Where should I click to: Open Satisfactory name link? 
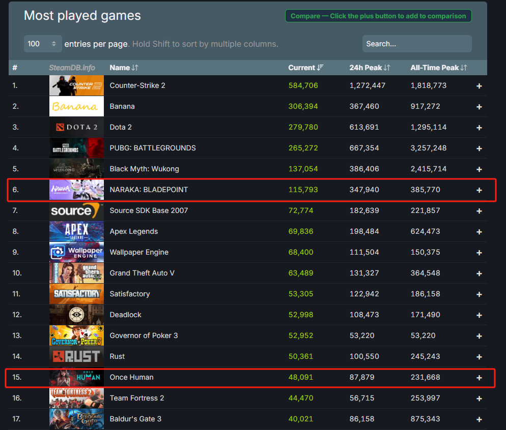tap(130, 294)
